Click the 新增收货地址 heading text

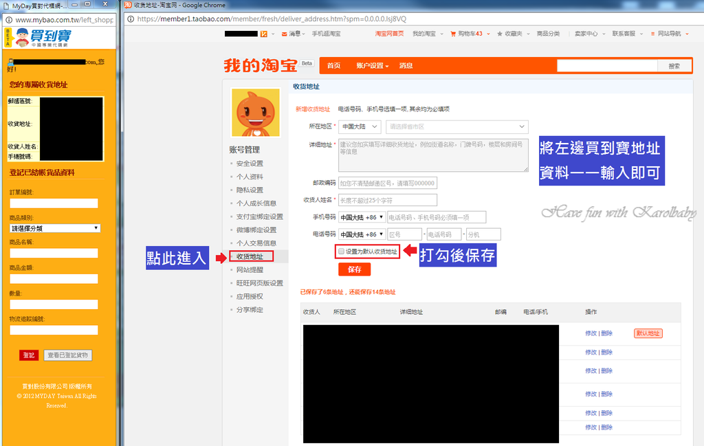click(313, 109)
